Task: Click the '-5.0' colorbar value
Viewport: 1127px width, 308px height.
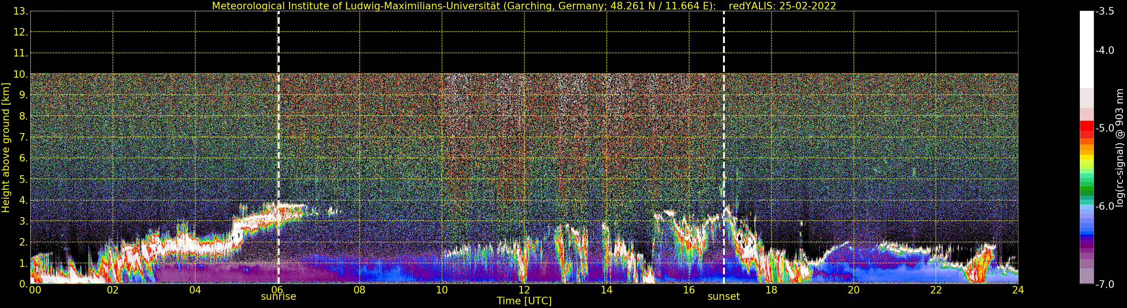Action: pos(1105,129)
